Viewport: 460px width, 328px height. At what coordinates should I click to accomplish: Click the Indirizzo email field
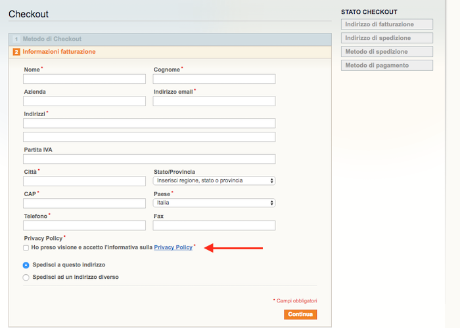pos(214,101)
